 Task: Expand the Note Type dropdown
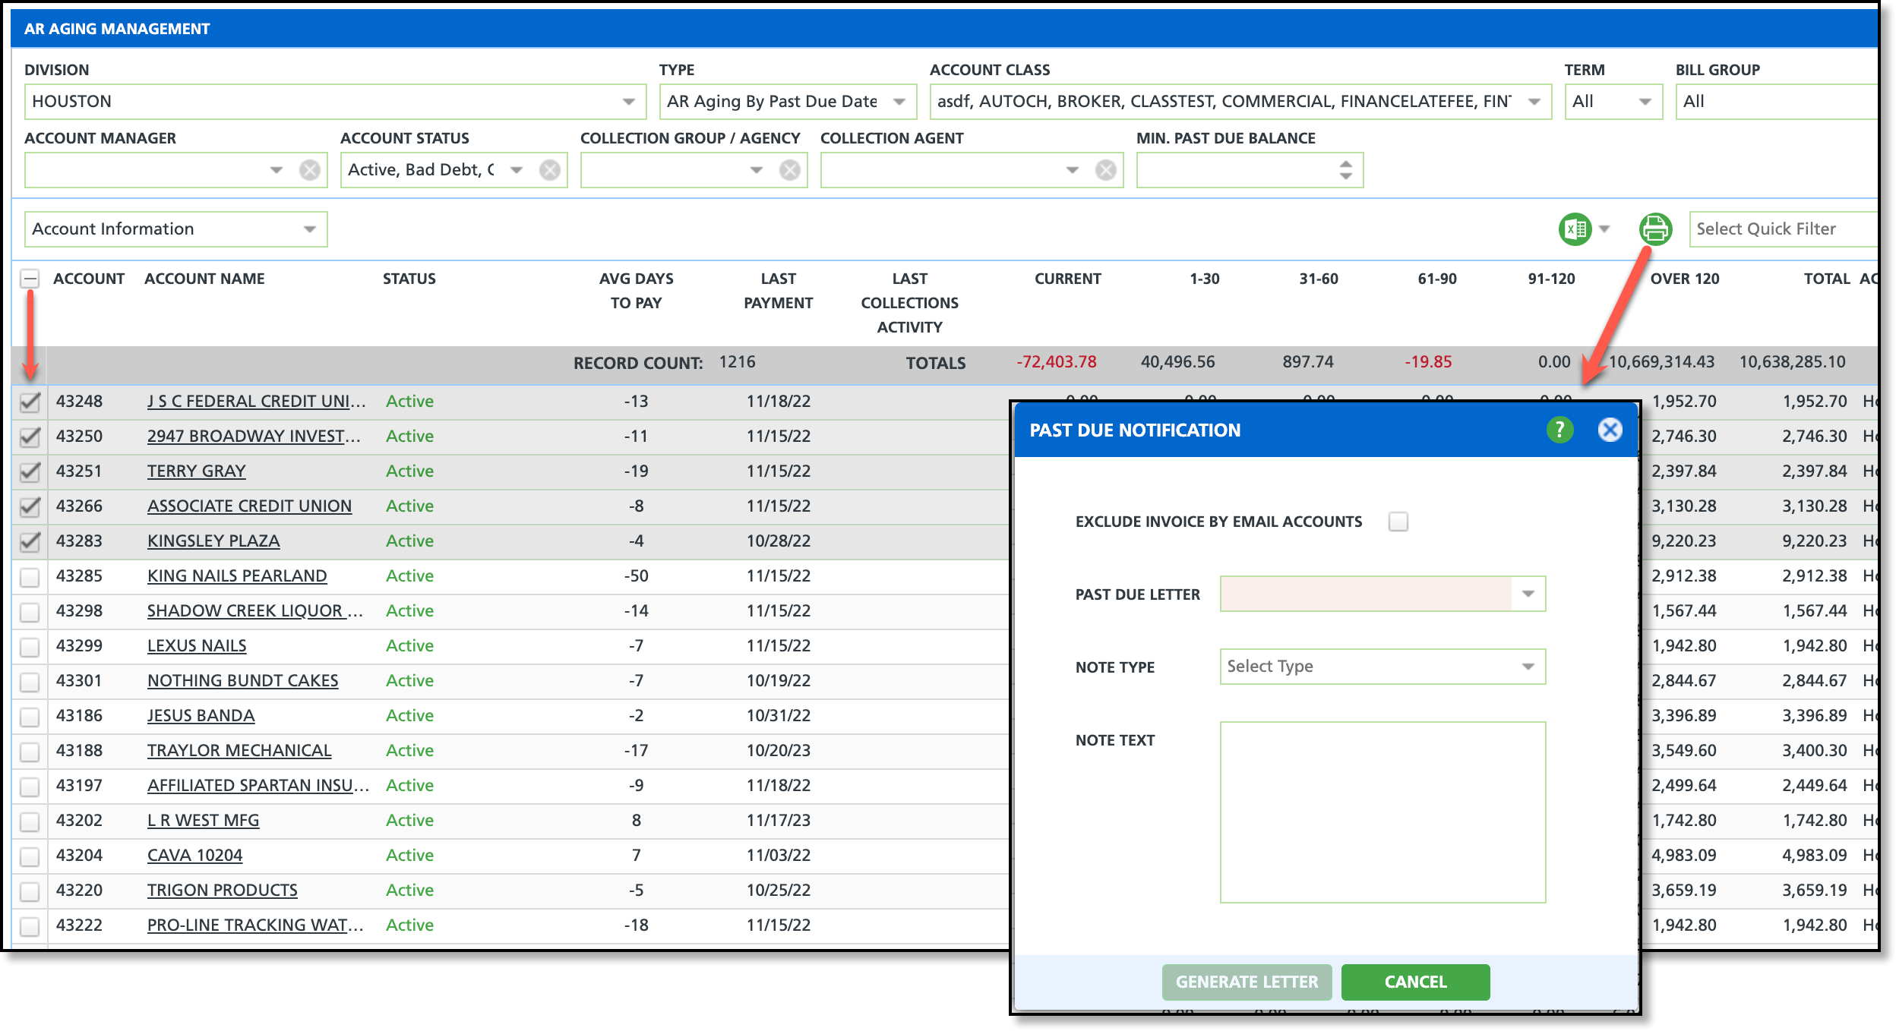coord(1528,667)
